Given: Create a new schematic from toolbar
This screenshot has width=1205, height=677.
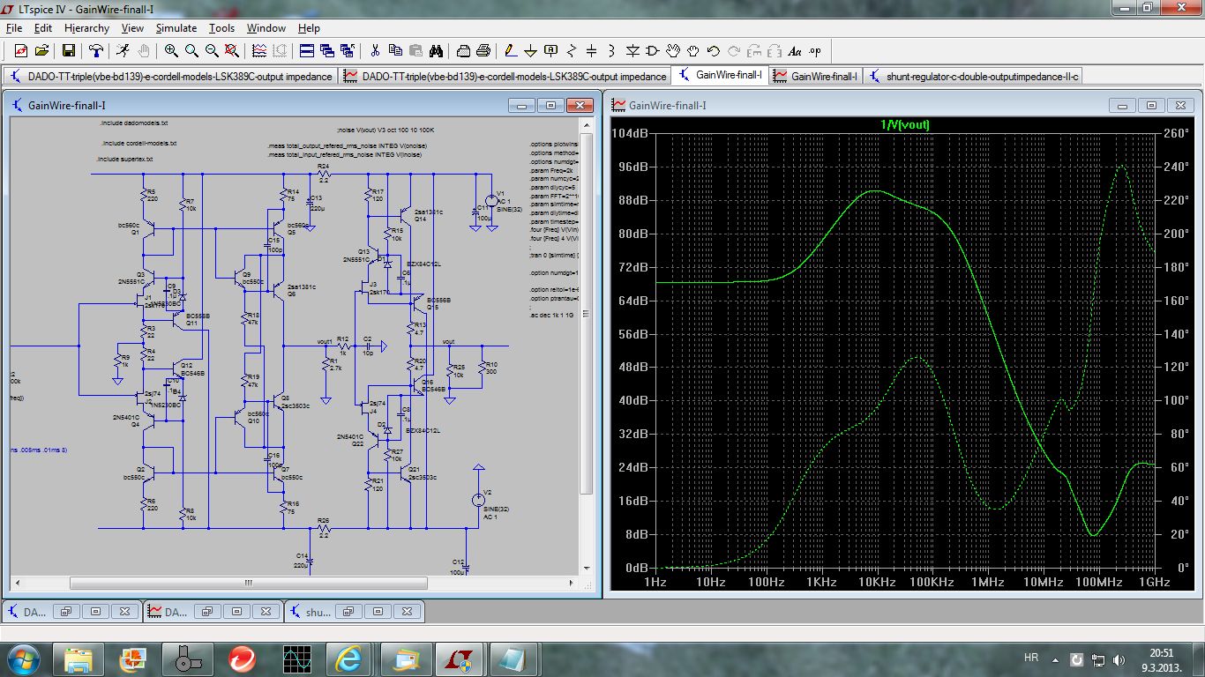Looking at the screenshot, I should point(20,51).
